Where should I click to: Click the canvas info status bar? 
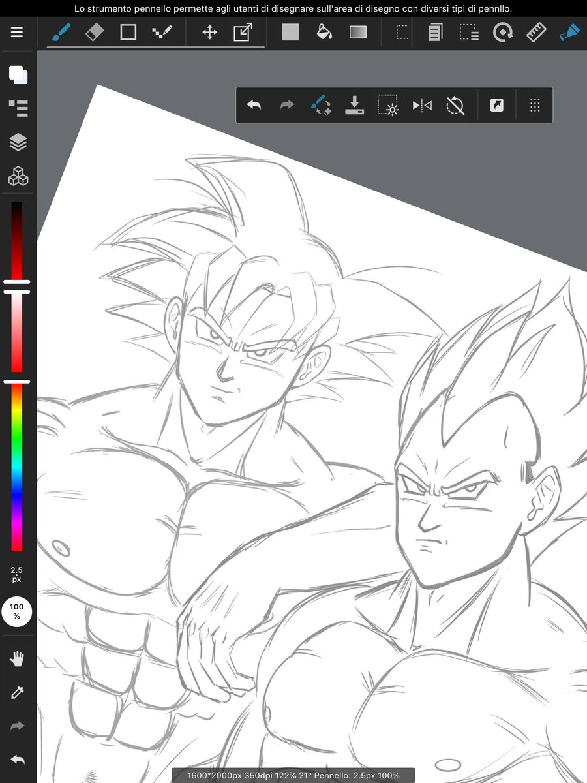click(x=293, y=775)
